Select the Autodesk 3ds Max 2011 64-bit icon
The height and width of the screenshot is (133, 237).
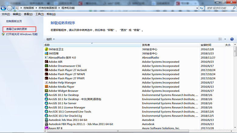point(46,120)
